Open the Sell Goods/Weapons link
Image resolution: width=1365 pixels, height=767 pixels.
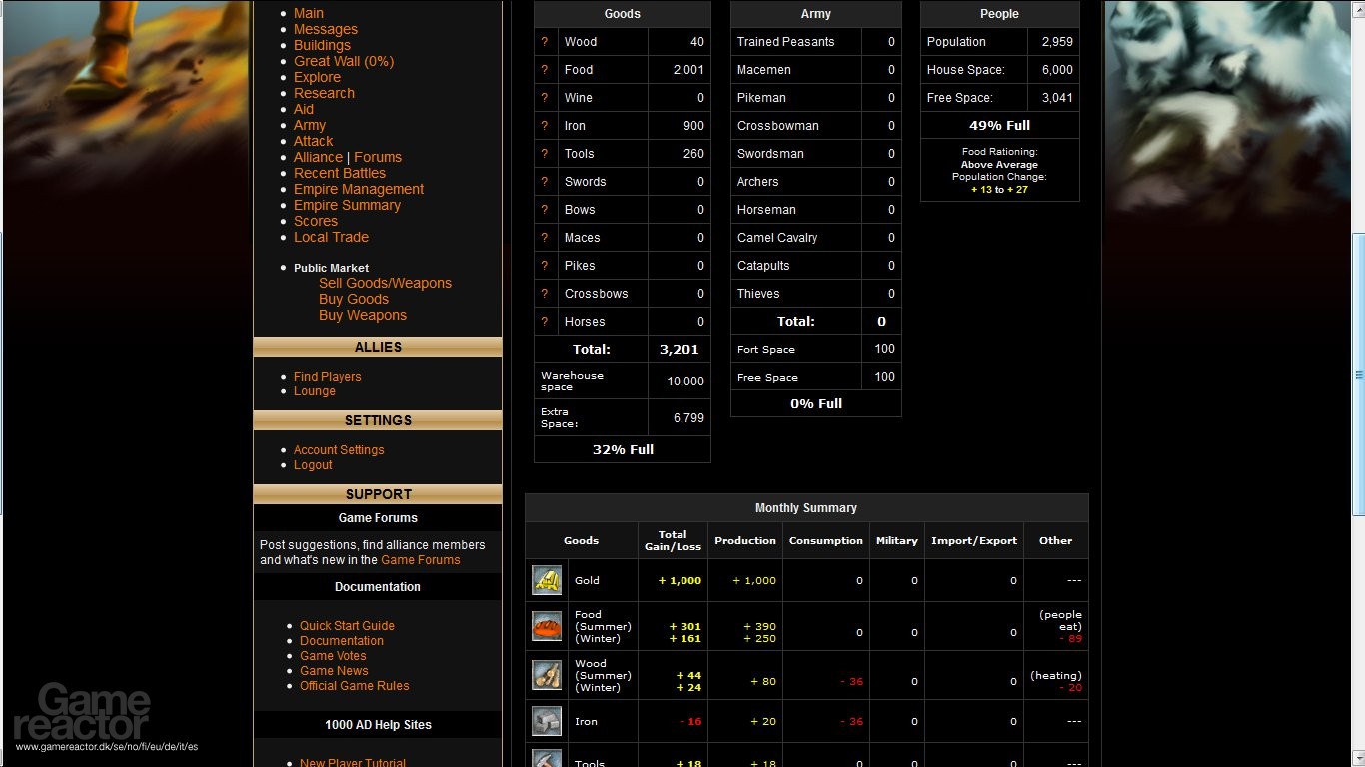(x=385, y=283)
